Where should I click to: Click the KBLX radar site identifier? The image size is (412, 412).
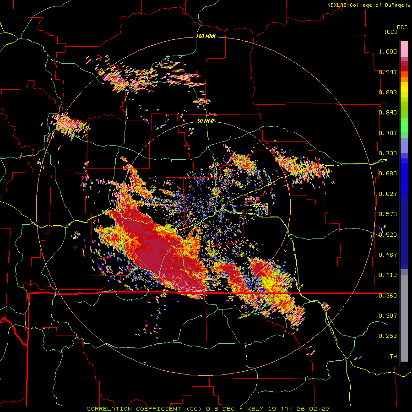point(256,409)
